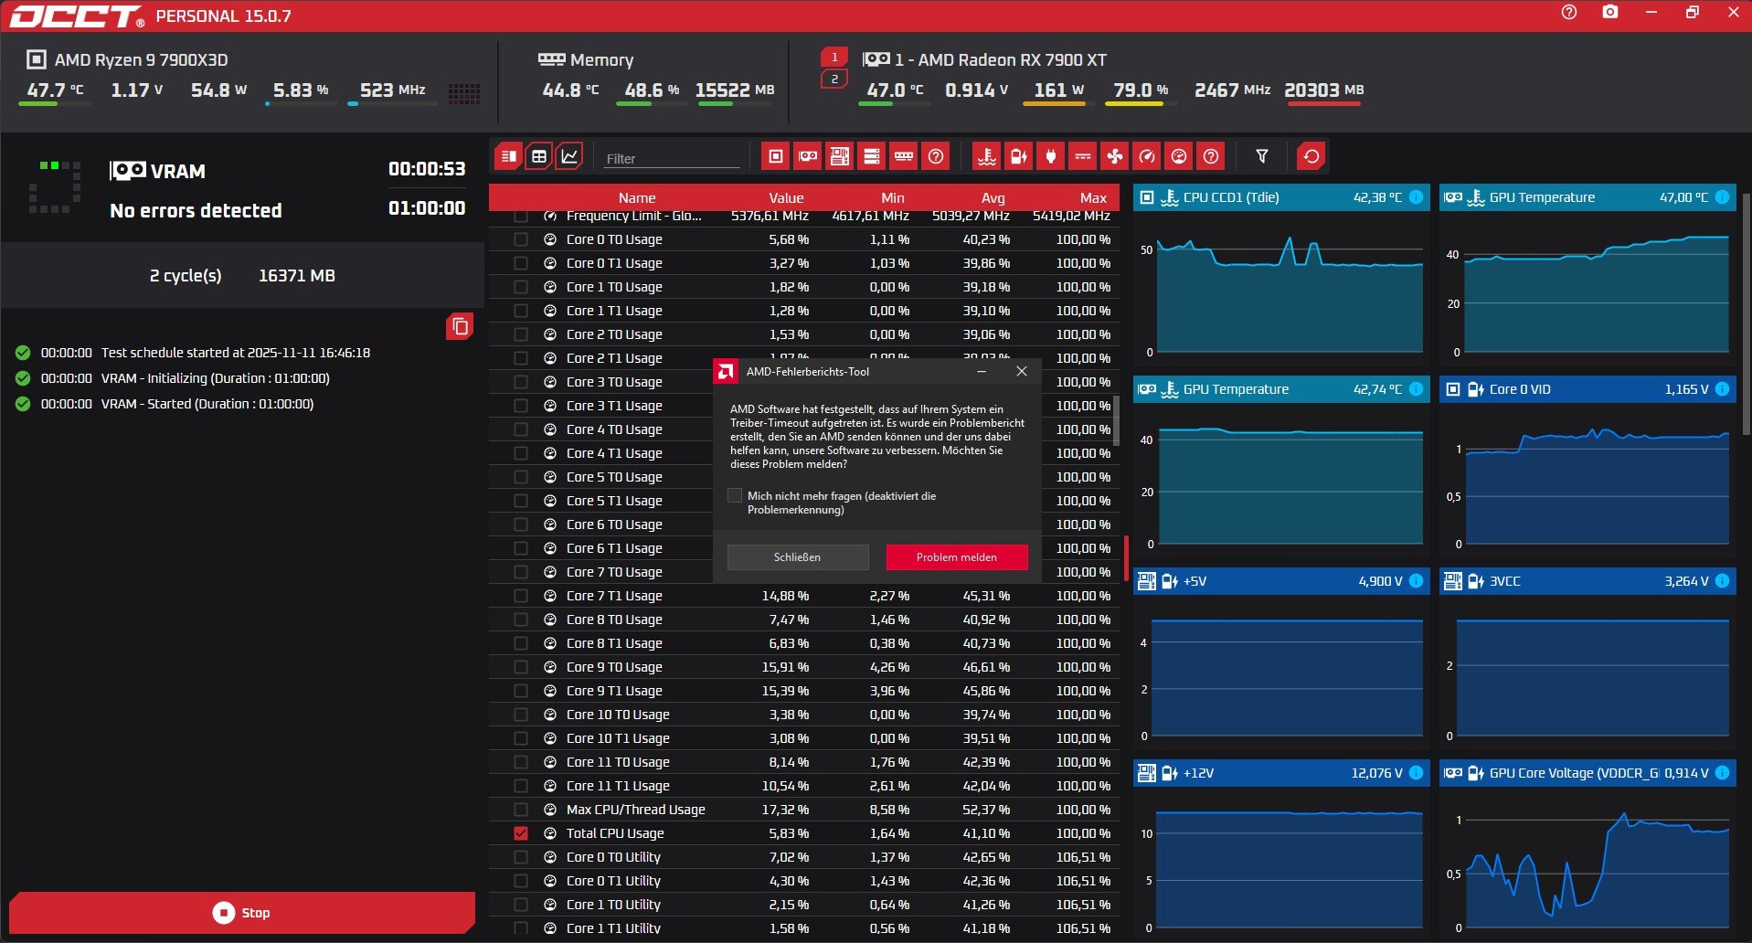The width and height of the screenshot is (1752, 943).
Task: Check the Core 0 T0 Usage checkbox
Action: click(521, 239)
